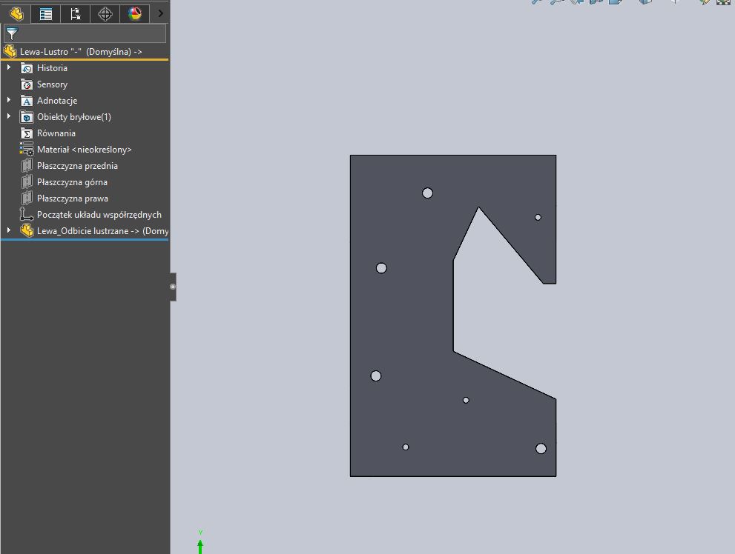Expand the Lewa_Odbicie lustrzane feature
The width and height of the screenshot is (735, 554).
click(9, 231)
